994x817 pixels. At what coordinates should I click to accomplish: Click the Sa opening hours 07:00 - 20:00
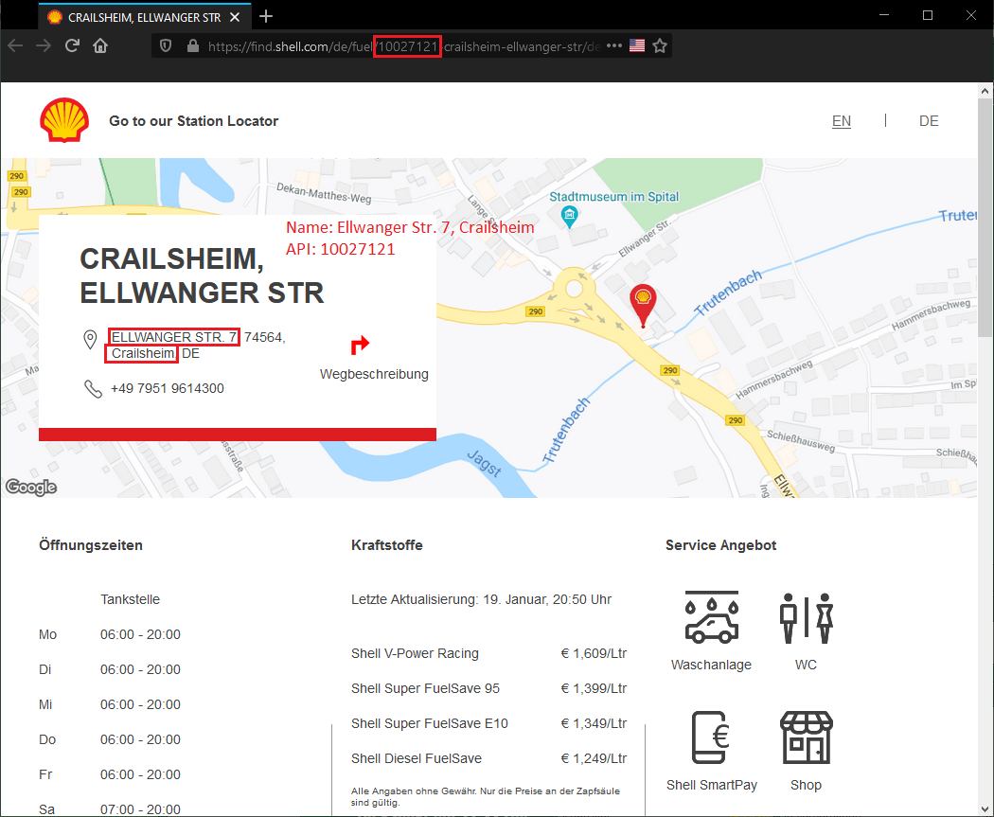pos(140,808)
